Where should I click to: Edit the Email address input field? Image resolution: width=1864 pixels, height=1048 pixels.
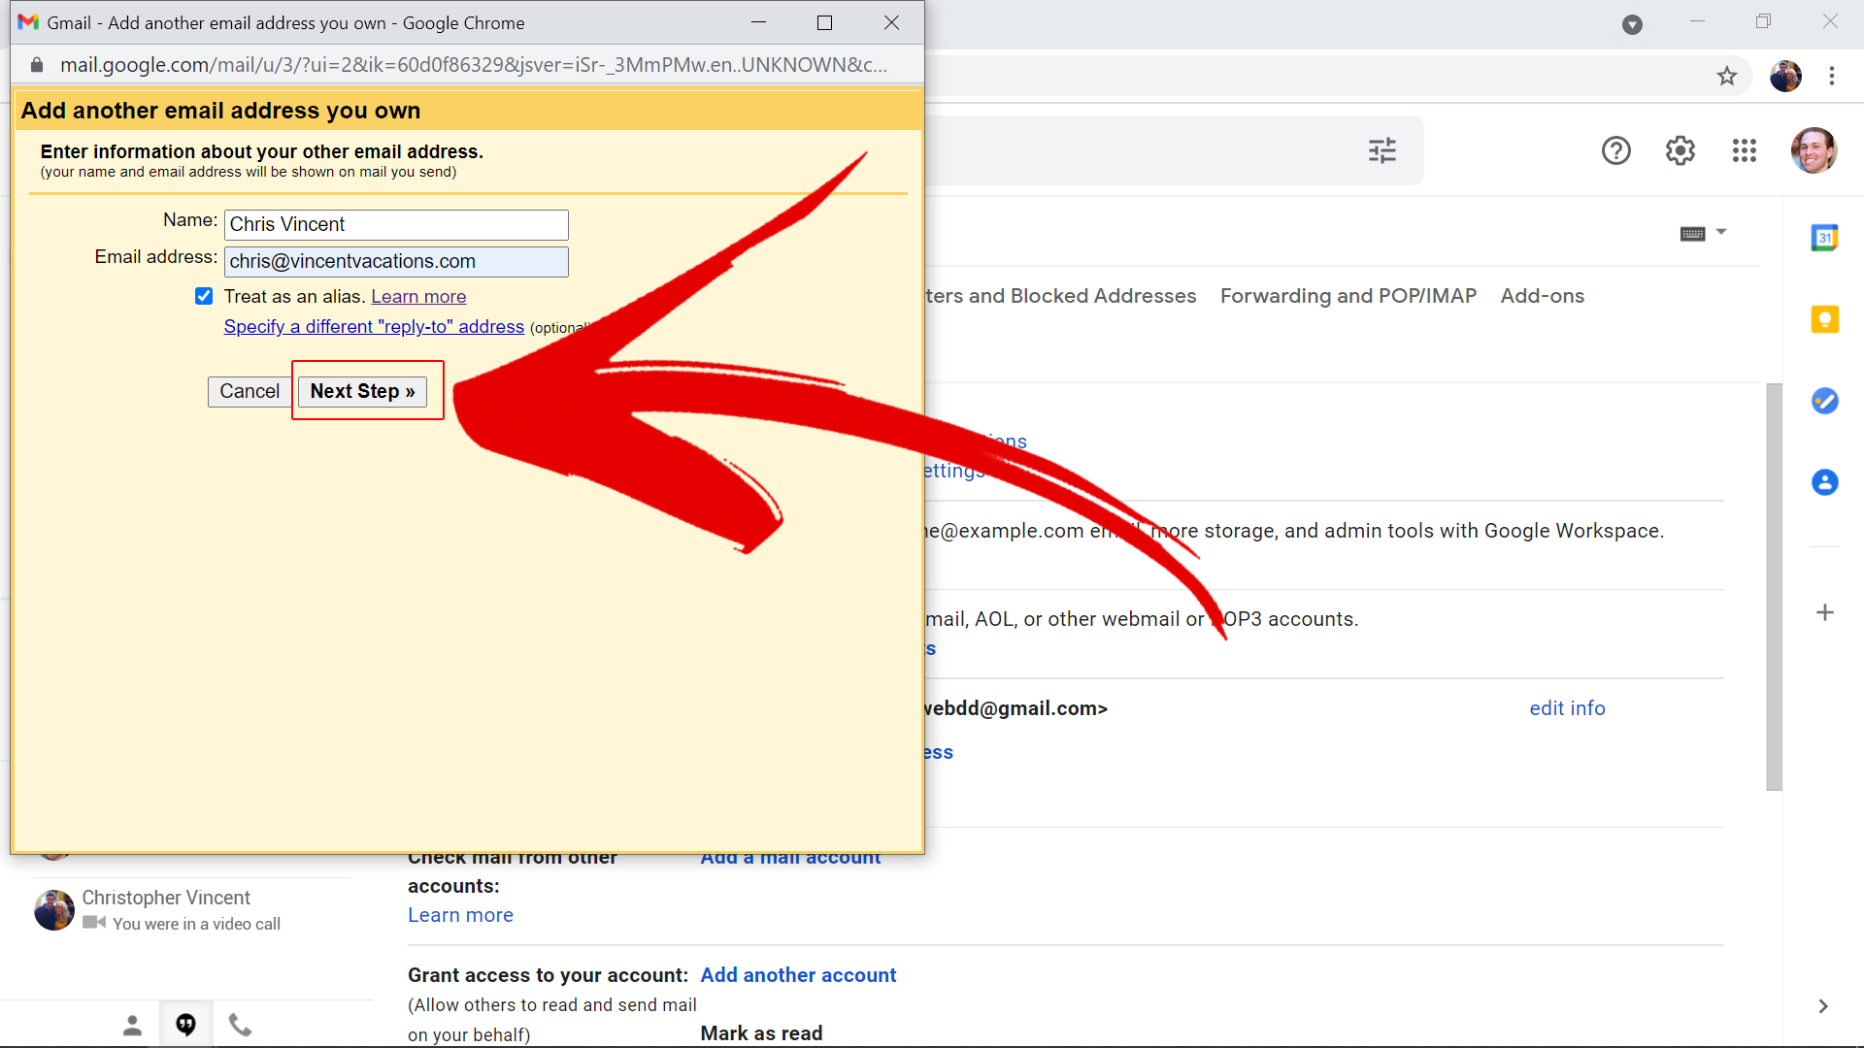pos(396,261)
